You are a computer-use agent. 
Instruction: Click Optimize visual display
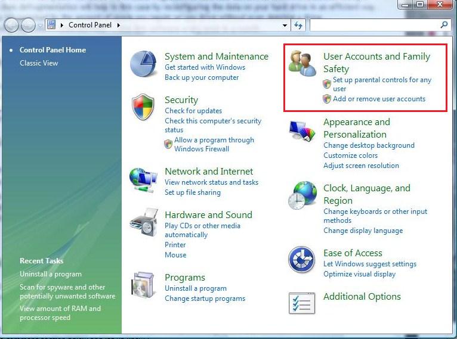click(x=359, y=274)
